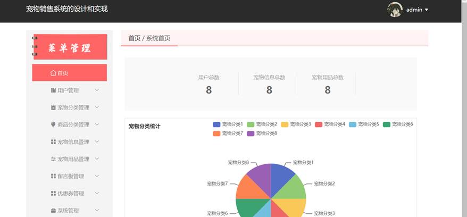The height and width of the screenshot is (217, 467).
Task: Open the 留言板管理 menu
Action: pos(69,176)
